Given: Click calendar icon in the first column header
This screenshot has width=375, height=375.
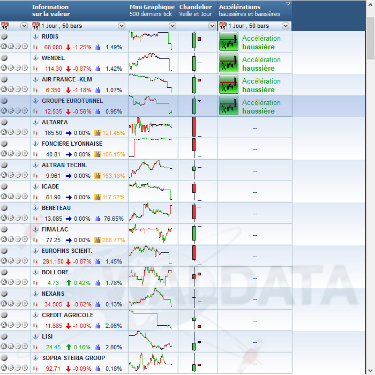Looking at the screenshot, I should pyautogui.click(x=4, y=26).
